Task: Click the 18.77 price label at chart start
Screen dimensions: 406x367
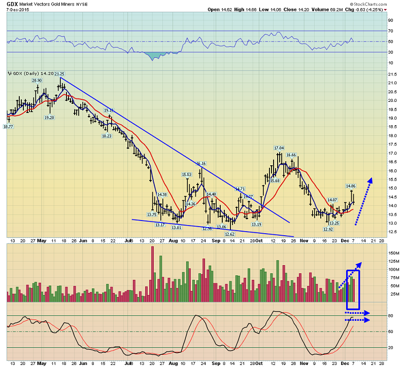Action: (8, 127)
